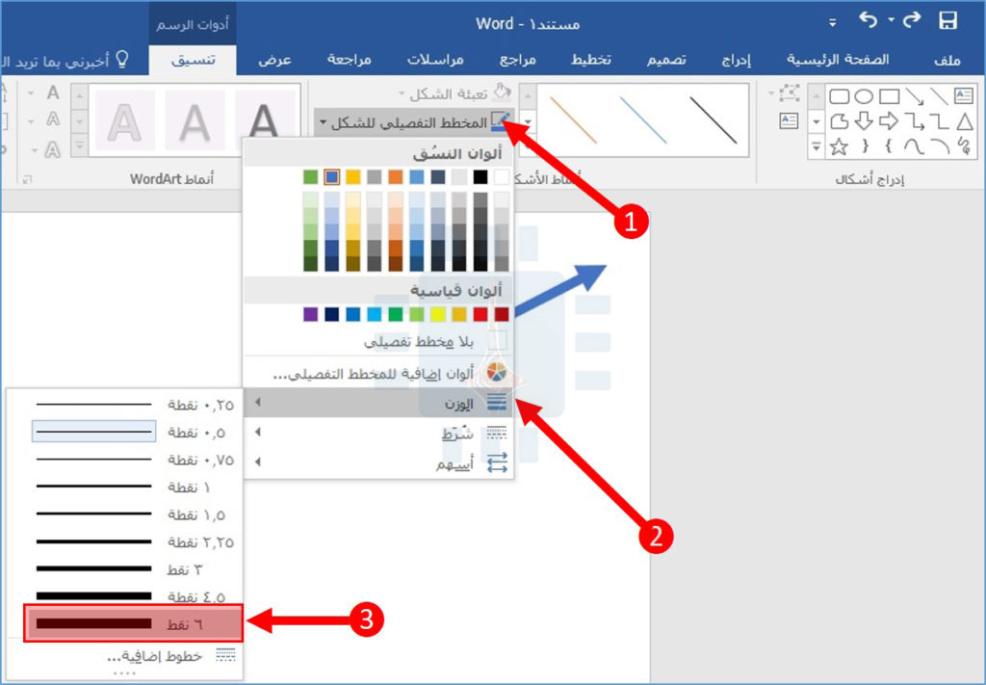986x685 pixels.
Task: Pick the elbow arrow connector shape
Action: click(x=915, y=120)
